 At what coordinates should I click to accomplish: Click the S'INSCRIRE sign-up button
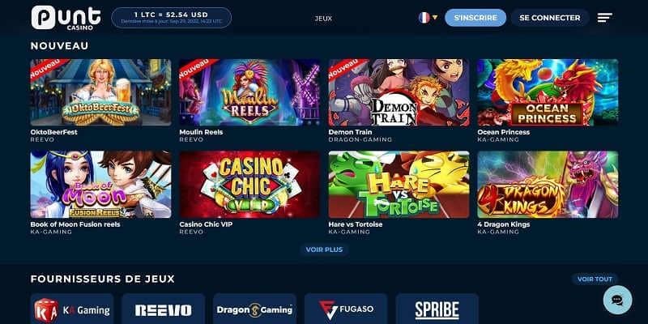pos(475,18)
